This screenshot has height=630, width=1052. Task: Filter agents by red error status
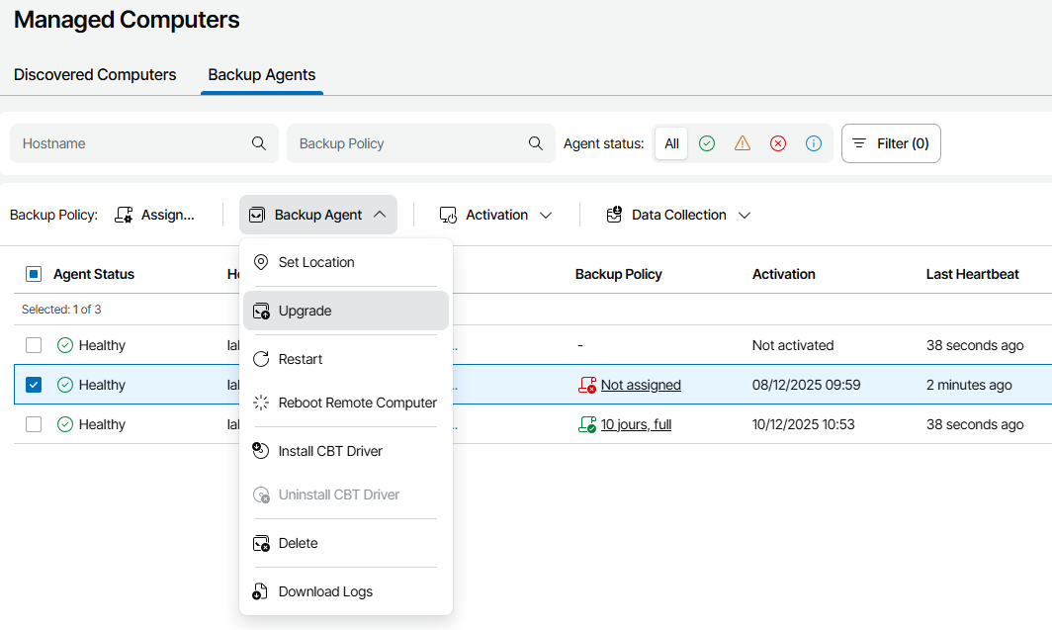click(778, 143)
